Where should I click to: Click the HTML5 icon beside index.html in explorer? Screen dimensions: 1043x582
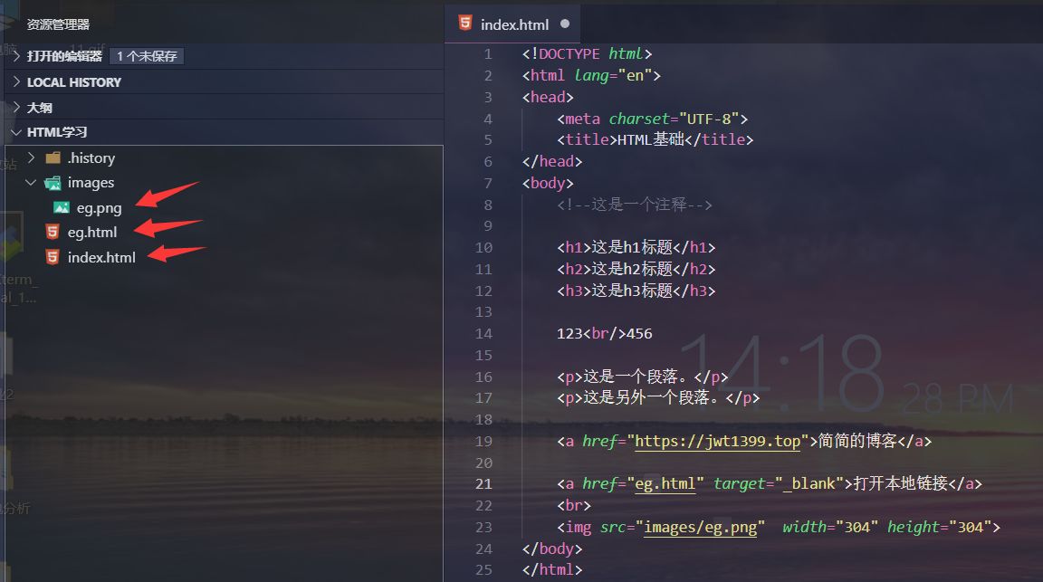coord(53,257)
